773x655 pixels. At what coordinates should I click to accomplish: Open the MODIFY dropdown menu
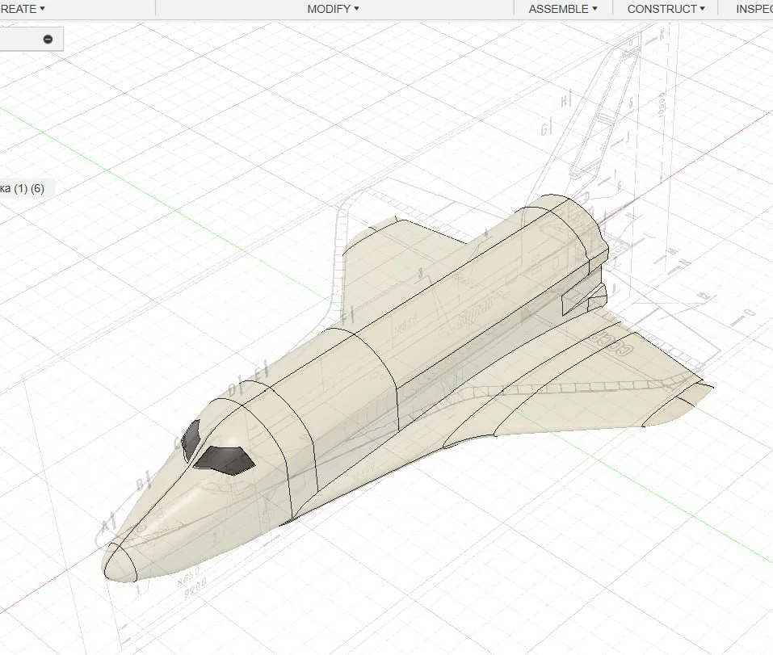coord(333,9)
